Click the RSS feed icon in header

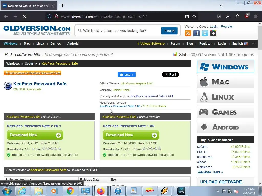pyautogui.click(x=188, y=33)
